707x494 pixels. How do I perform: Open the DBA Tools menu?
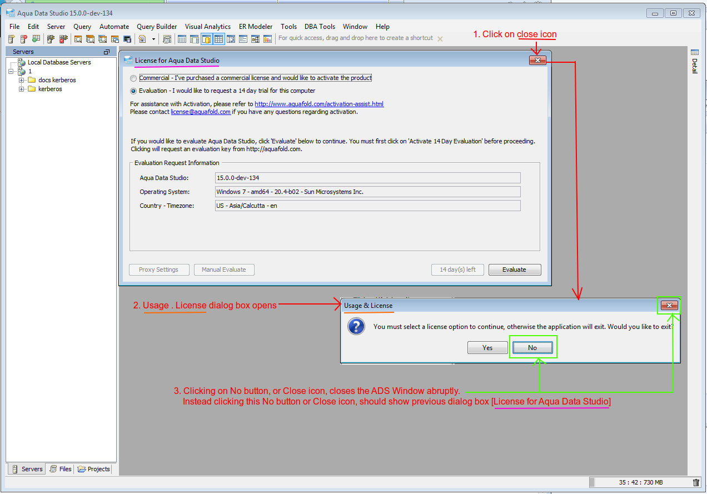320,27
